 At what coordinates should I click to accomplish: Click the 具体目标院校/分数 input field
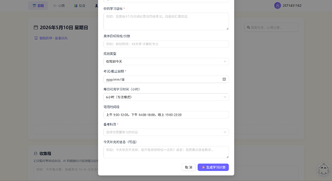pyautogui.click(x=166, y=44)
